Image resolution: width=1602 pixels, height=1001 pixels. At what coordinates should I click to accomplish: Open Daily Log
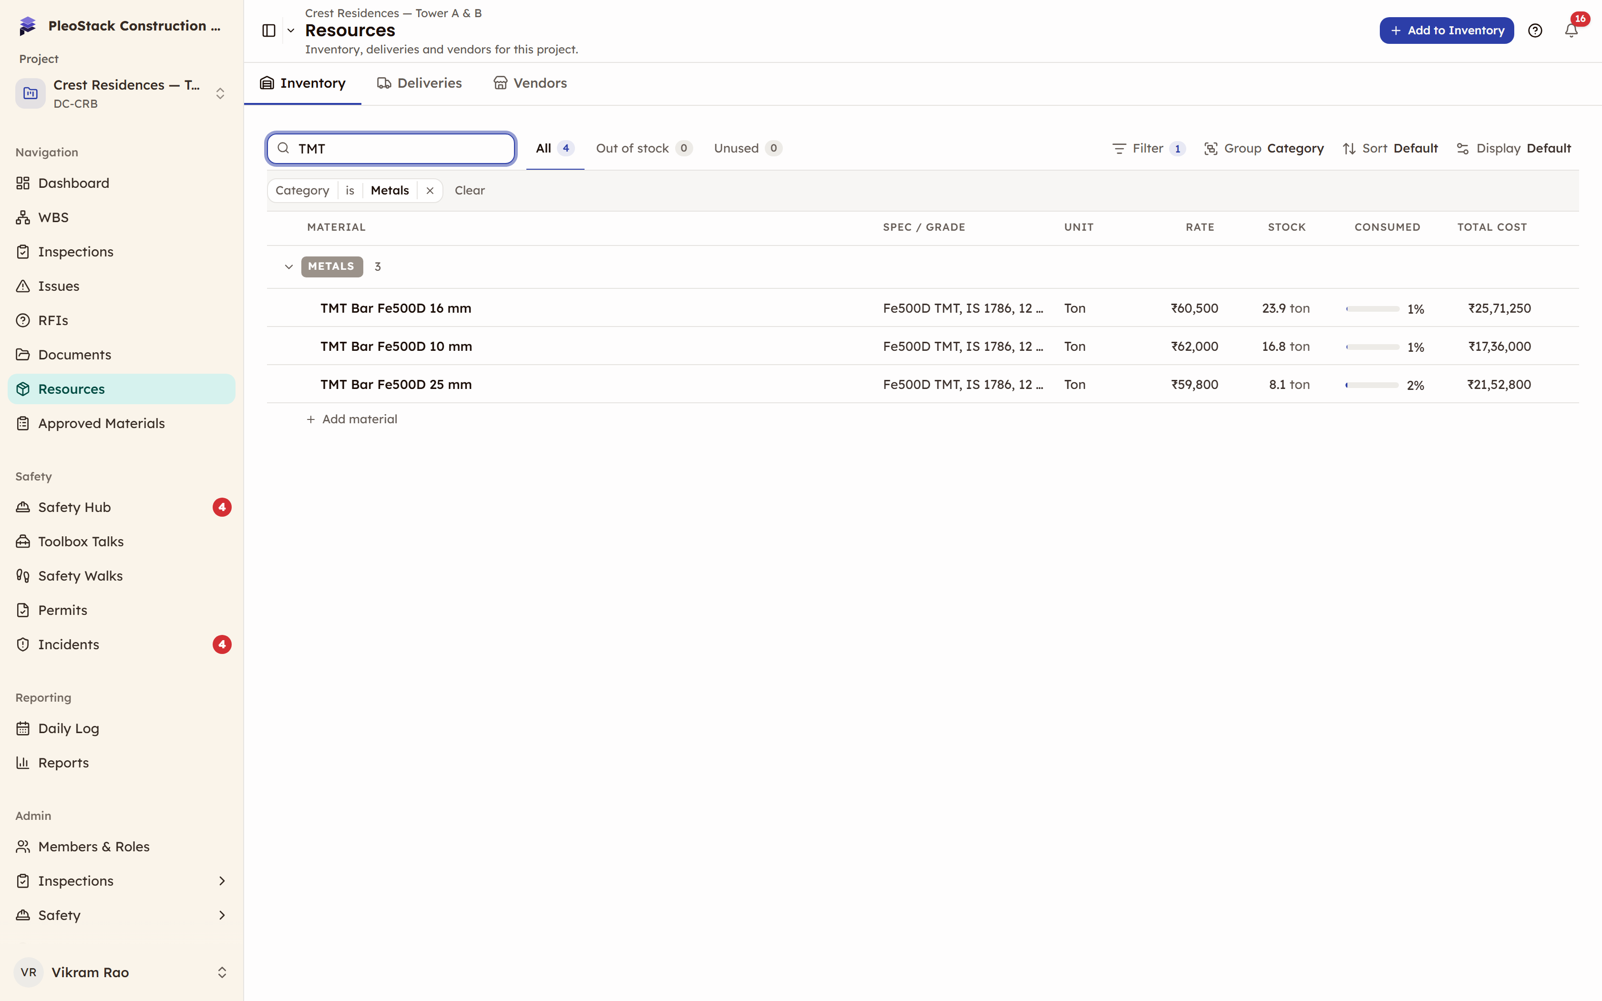121,728
